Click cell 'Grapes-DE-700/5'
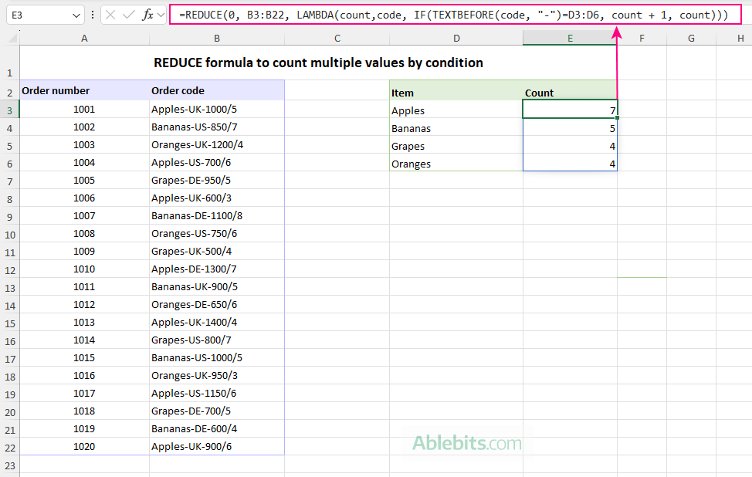 tap(217, 411)
